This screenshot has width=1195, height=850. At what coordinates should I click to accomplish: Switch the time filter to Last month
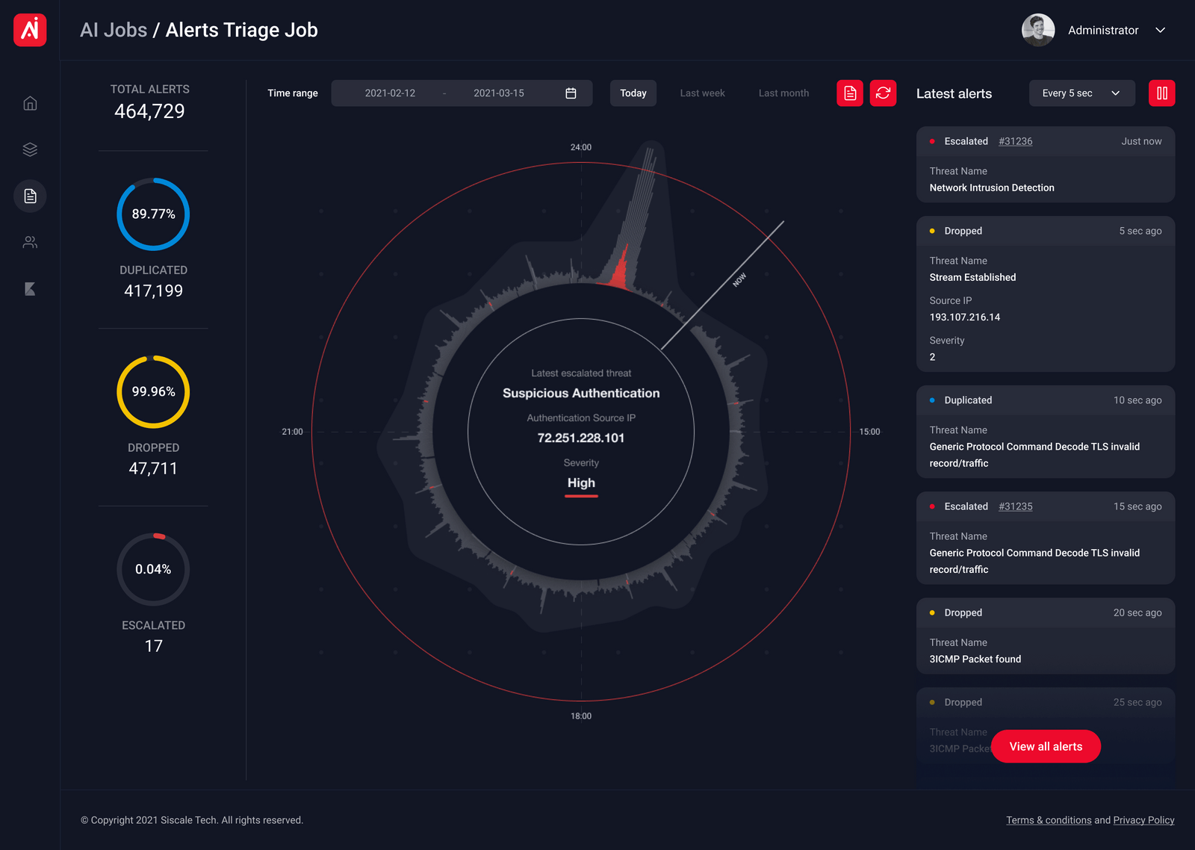pos(783,93)
